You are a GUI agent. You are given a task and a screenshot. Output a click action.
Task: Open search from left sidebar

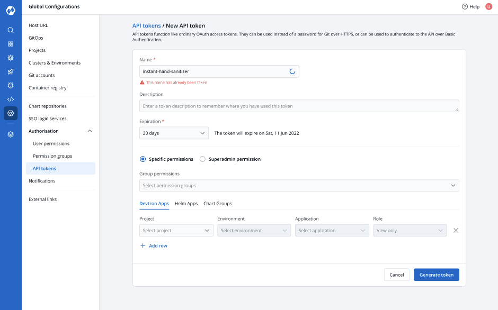pos(11,30)
